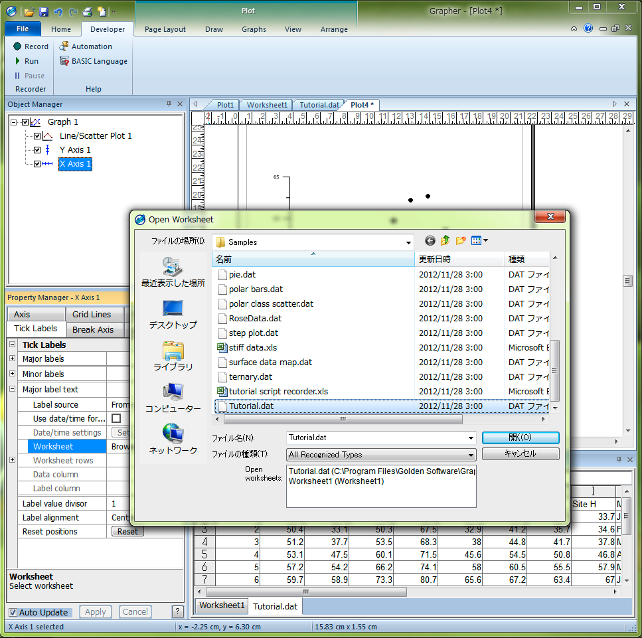Toggle the Auto Update checkbox
Image resolution: width=642 pixels, height=638 pixels.
(13, 612)
